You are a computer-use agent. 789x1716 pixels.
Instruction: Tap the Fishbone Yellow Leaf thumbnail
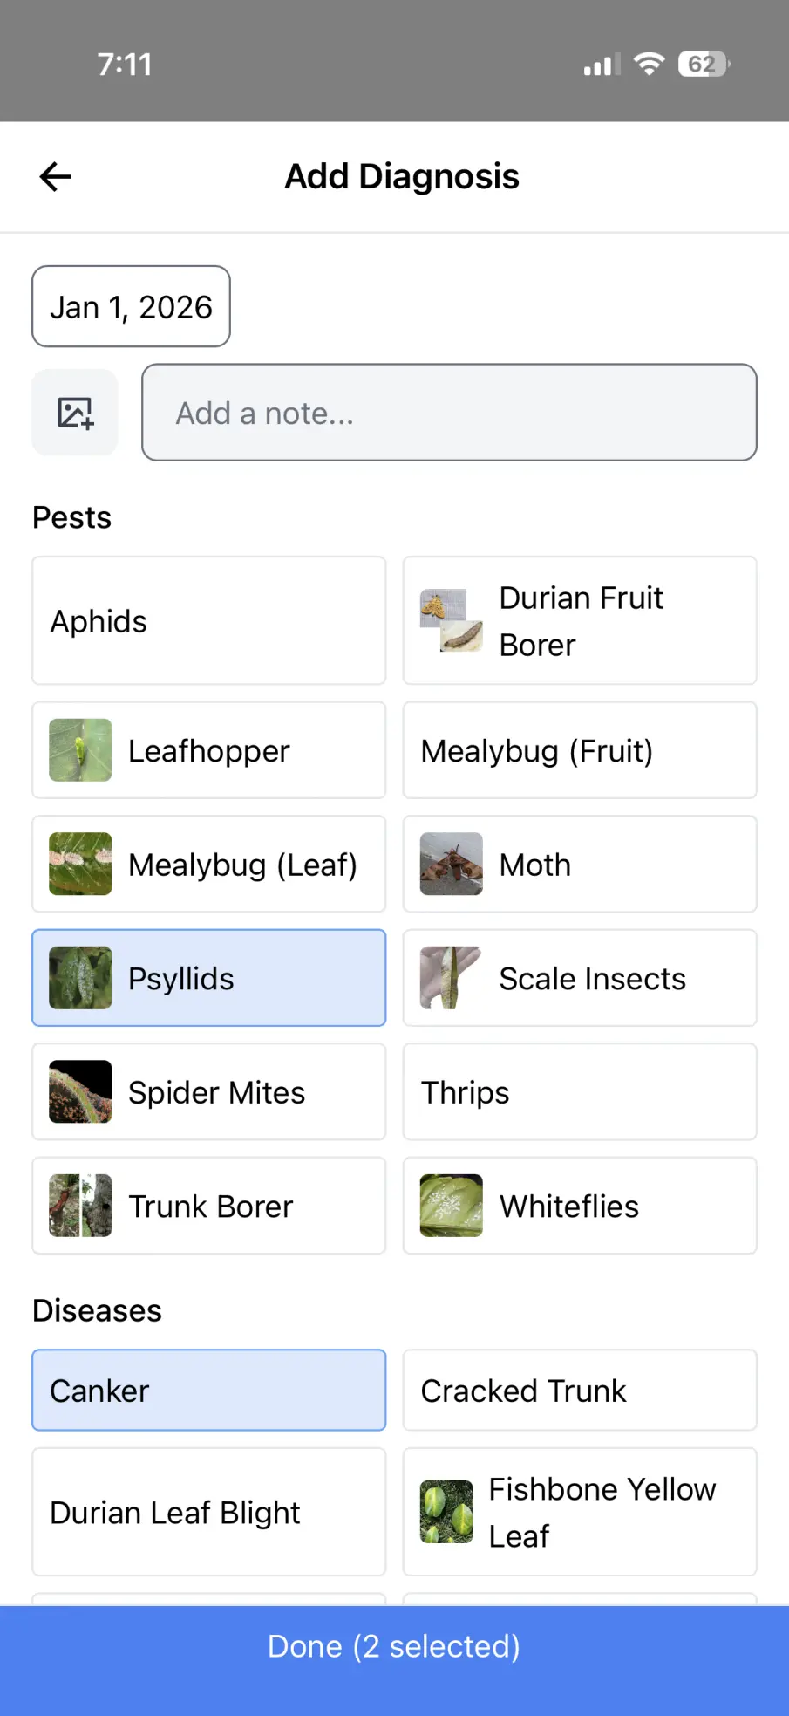click(446, 1512)
